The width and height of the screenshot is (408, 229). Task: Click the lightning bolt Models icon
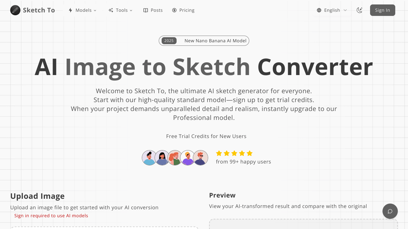[70, 10]
